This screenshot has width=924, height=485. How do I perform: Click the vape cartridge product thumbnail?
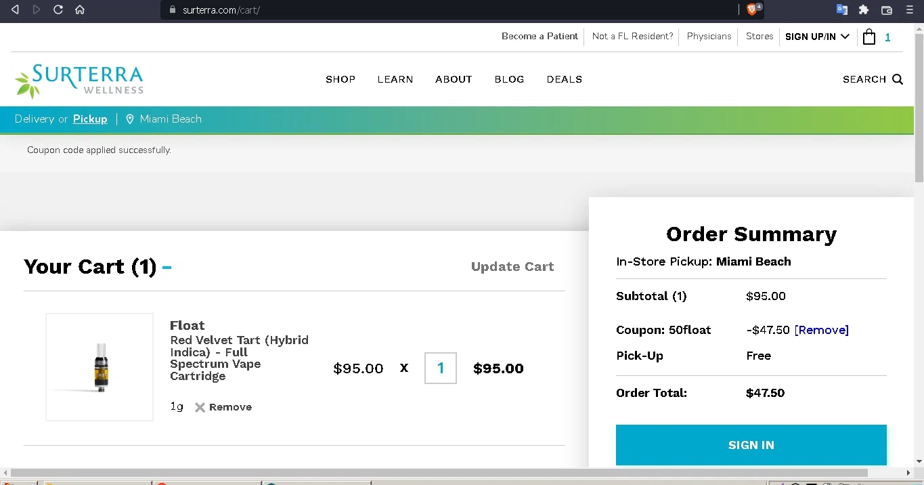100,367
